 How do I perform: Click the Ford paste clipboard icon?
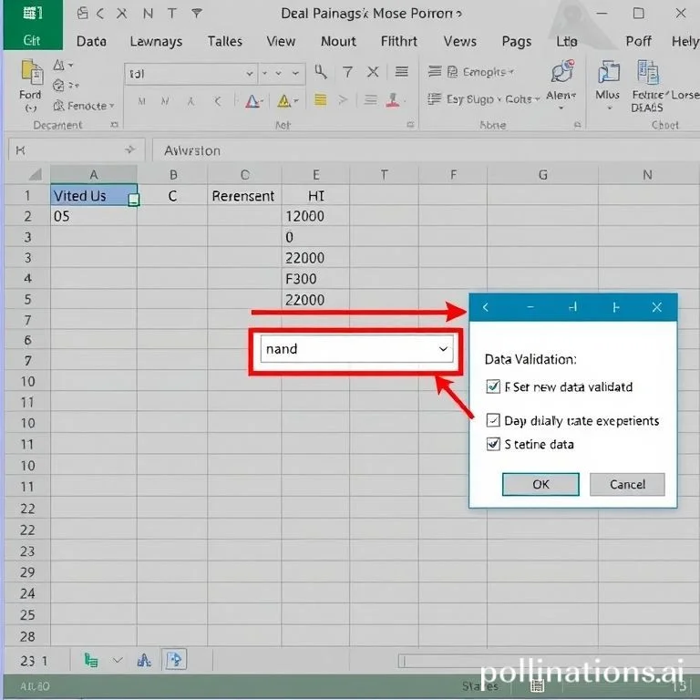tap(30, 73)
